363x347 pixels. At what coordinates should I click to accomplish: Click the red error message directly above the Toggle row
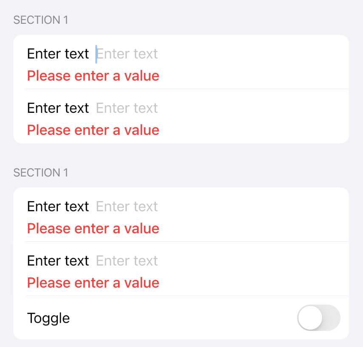point(93,283)
